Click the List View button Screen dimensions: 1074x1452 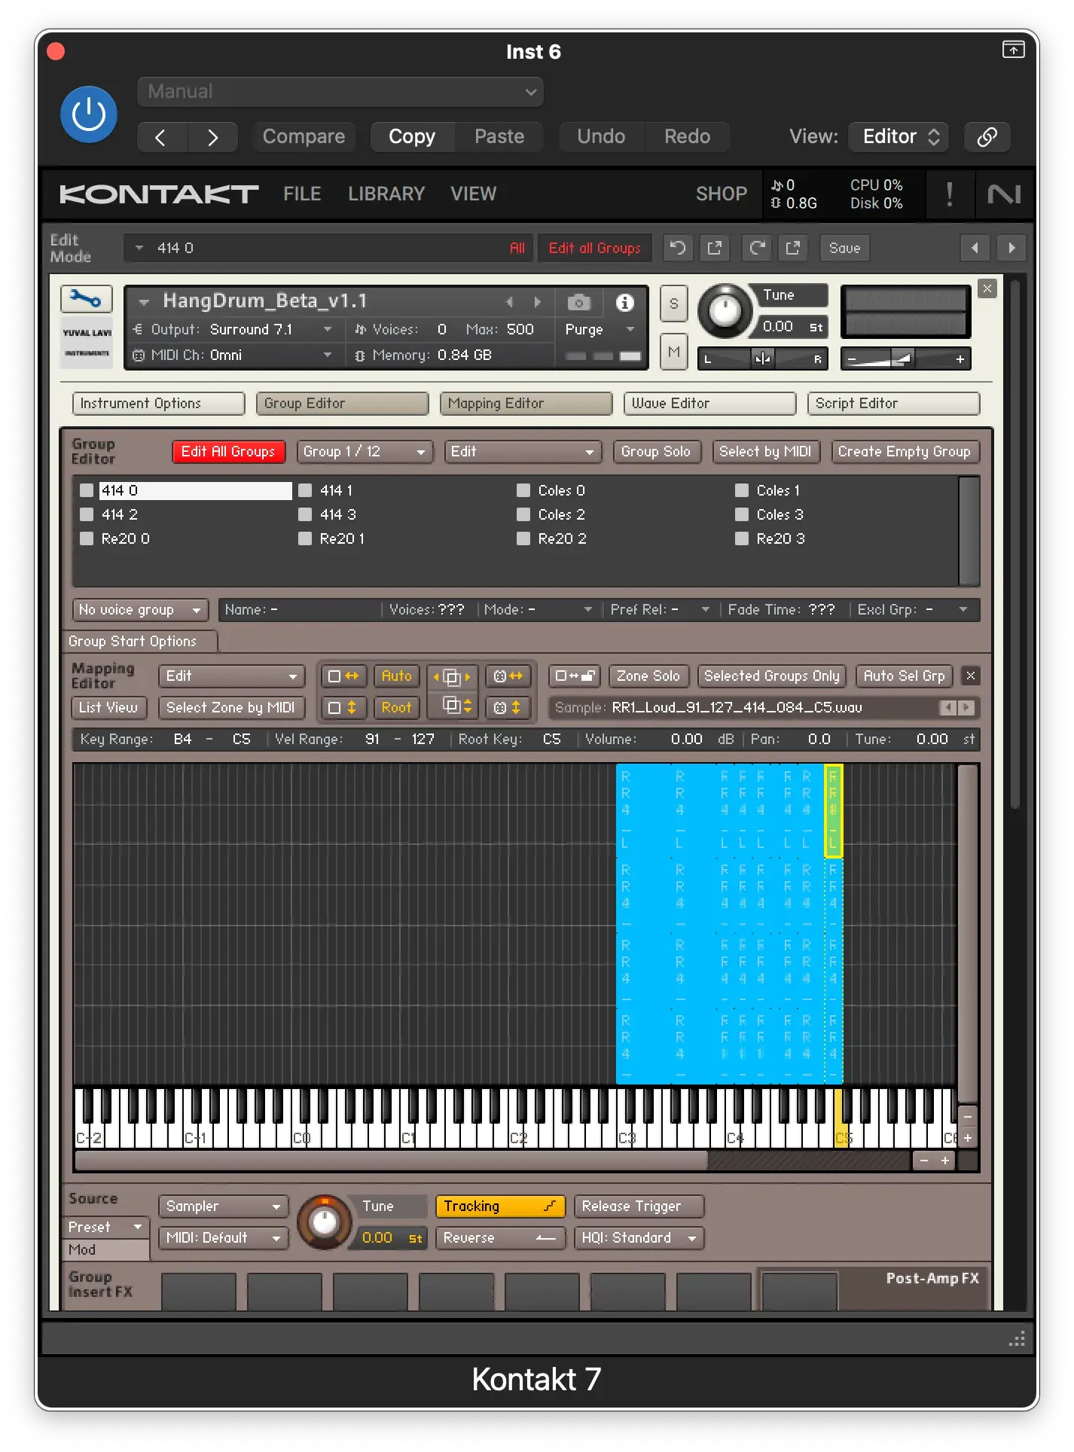pyautogui.click(x=108, y=708)
